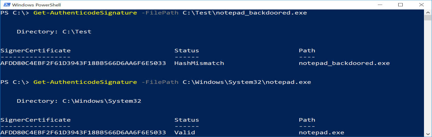Click the first Get-AuthenticodeSignature command

[x=85, y=13]
